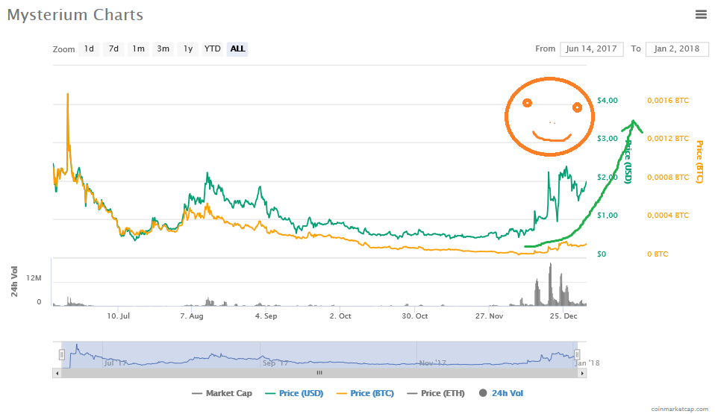Click the navigator left range handle
Viewport: 715px width, 414px height.
click(61, 355)
